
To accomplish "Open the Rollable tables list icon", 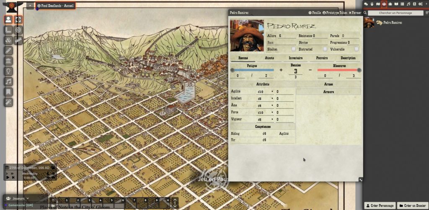I will point(402,4).
